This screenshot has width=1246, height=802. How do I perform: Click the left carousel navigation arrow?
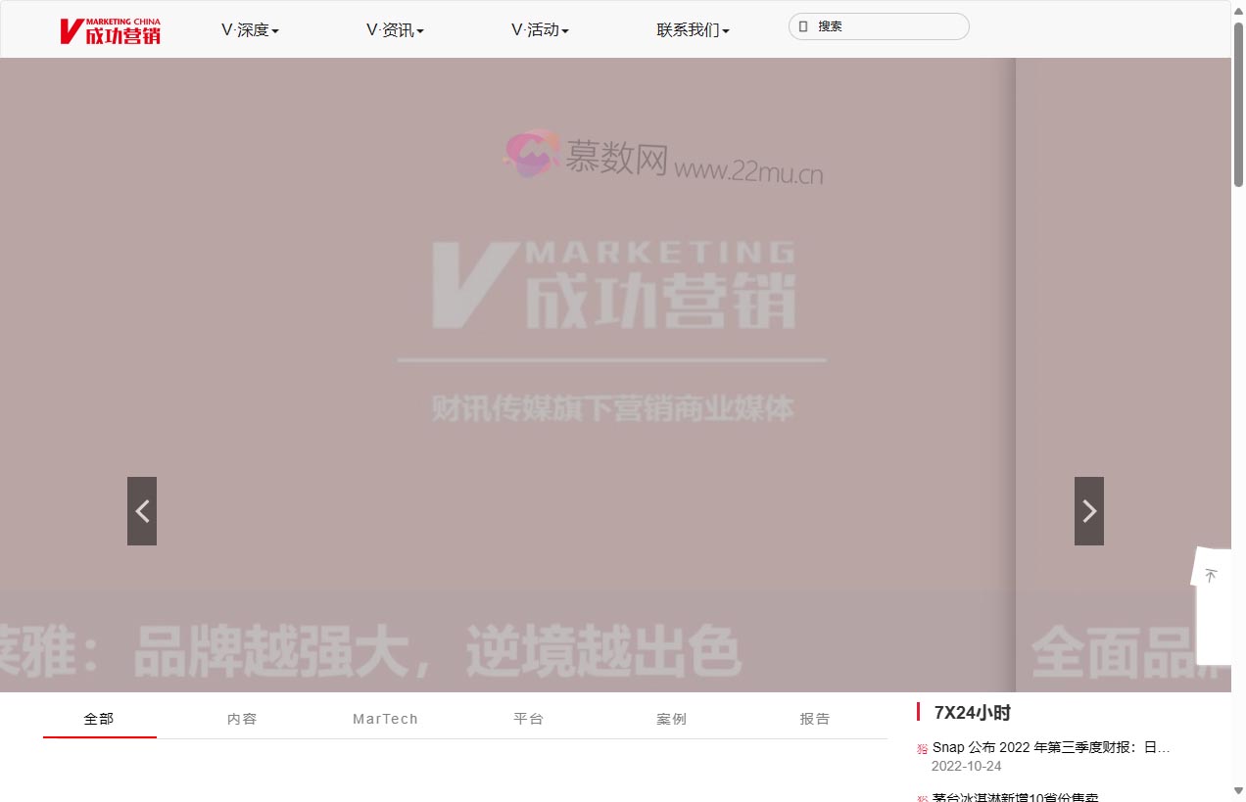pyautogui.click(x=141, y=510)
